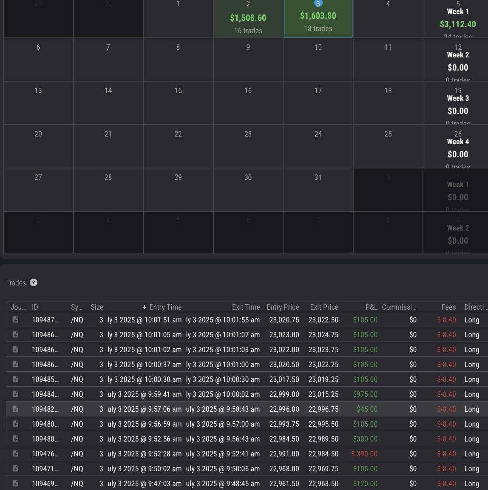Image resolution: width=488 pixels, height=490 pixels.
Task: Click entry price 22,984.50
Action: click(284, 439)
